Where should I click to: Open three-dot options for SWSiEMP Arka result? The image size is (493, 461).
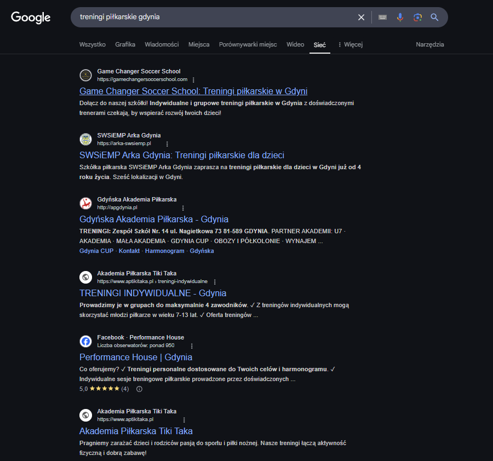pos(167,144)
